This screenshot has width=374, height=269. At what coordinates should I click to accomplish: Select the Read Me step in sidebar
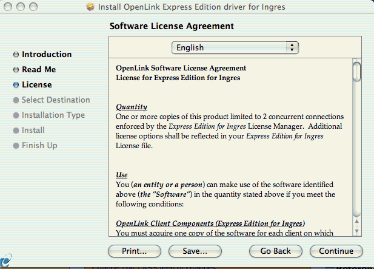39,69
